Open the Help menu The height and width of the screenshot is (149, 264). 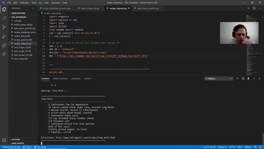[65, 3]
